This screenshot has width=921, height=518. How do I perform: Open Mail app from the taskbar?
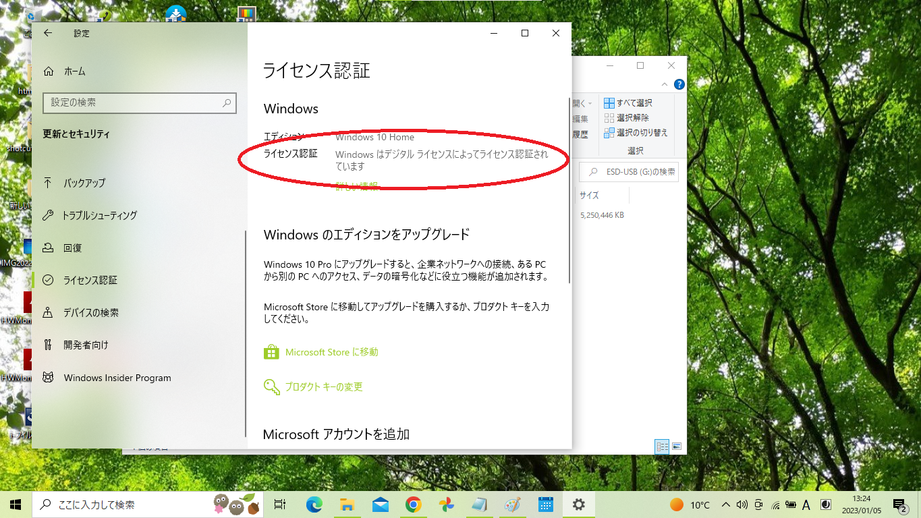tap(381, 505)
